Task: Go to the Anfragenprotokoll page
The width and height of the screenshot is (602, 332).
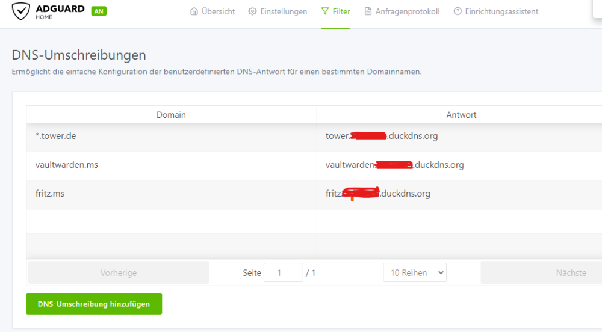Action: [402, 11]
